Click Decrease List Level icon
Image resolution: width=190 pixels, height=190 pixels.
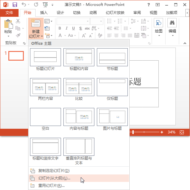point(110,28)
